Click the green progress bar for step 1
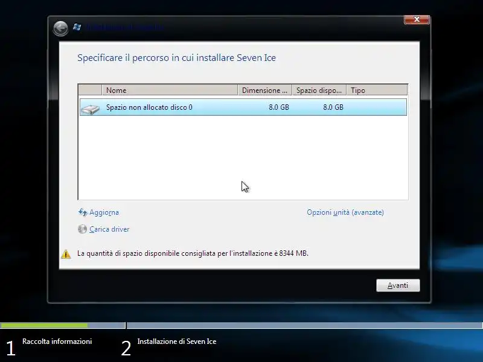483x362 pixels. [43, 325]
